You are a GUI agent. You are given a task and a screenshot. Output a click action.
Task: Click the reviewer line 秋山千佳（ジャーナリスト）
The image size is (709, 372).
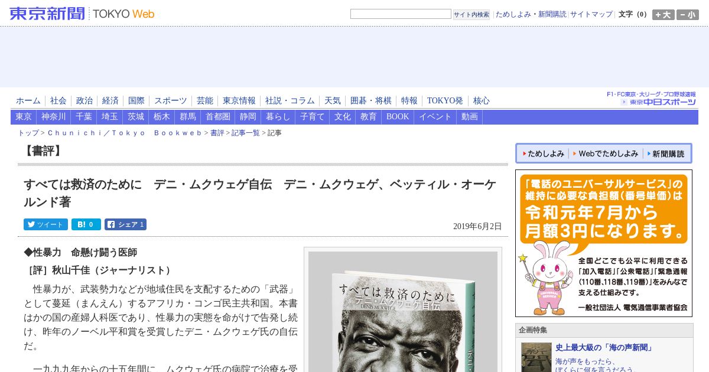pyautogui.click(x=99, y=270)
